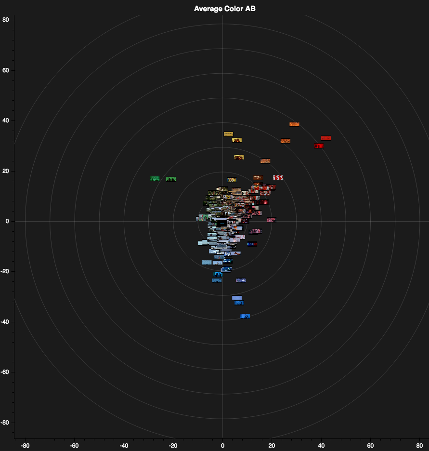Select the yellow thumbnail just below the tan one

click(237, 140)
